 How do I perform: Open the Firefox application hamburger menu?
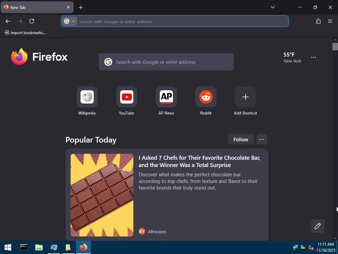tap(330, 21)
